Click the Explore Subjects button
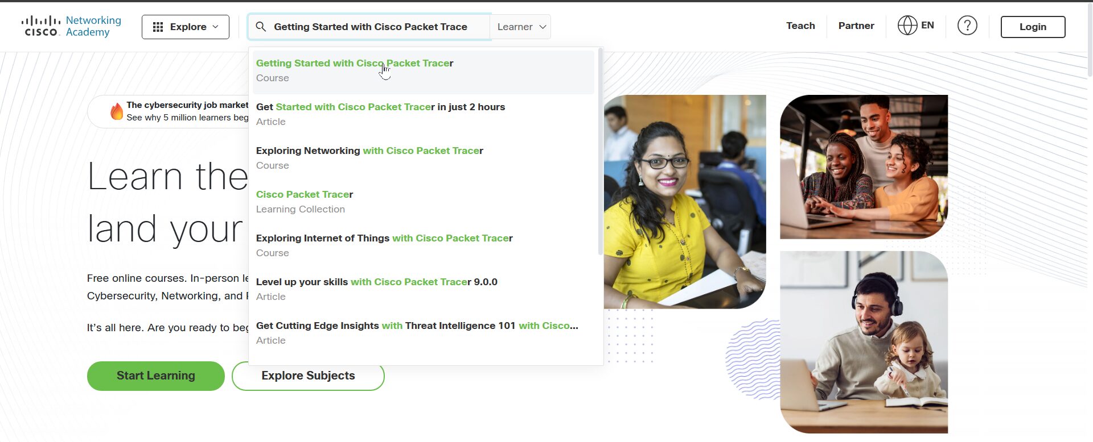The image size is (1093, 442). 308,376
